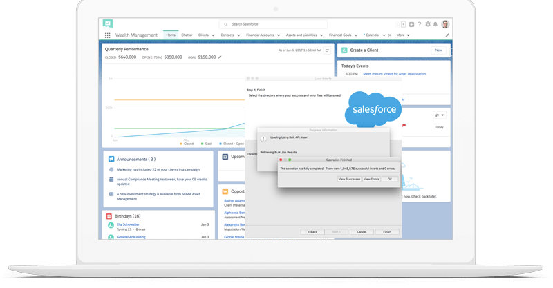Image resolution: width=553 pixels, height=288 pixels.
Task: Open the notifications bell
Action: (435, 24)
